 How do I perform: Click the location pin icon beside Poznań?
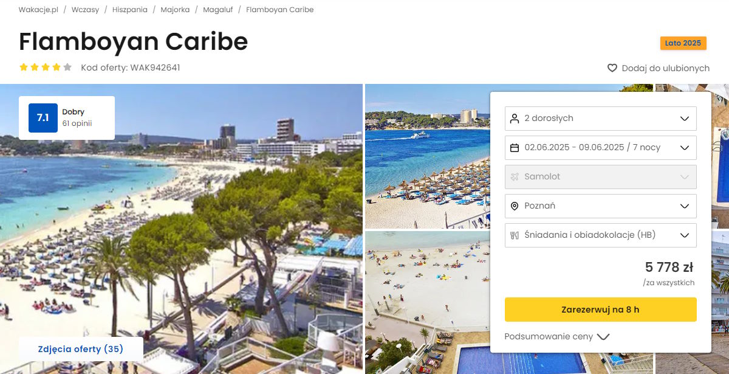[515, 206]
